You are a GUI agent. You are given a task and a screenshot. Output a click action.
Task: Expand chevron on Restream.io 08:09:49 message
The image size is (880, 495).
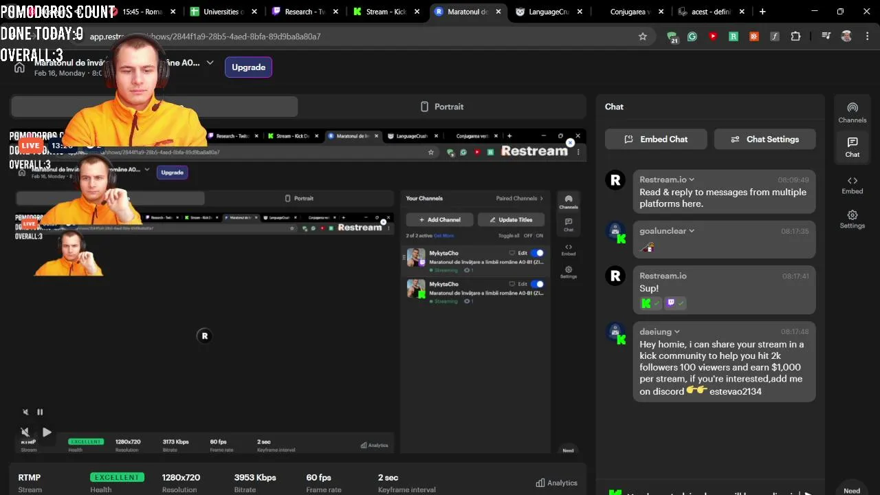pos(692,180)
